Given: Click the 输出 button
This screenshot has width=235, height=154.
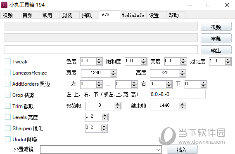Looking at the screenshot, I should tap(216, 50).
